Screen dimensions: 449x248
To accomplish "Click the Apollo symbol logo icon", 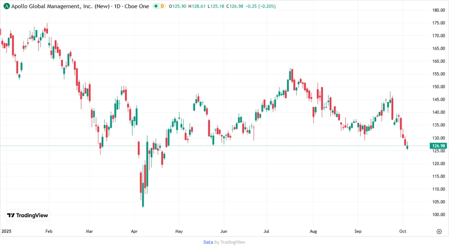I will tap(6, 6).
